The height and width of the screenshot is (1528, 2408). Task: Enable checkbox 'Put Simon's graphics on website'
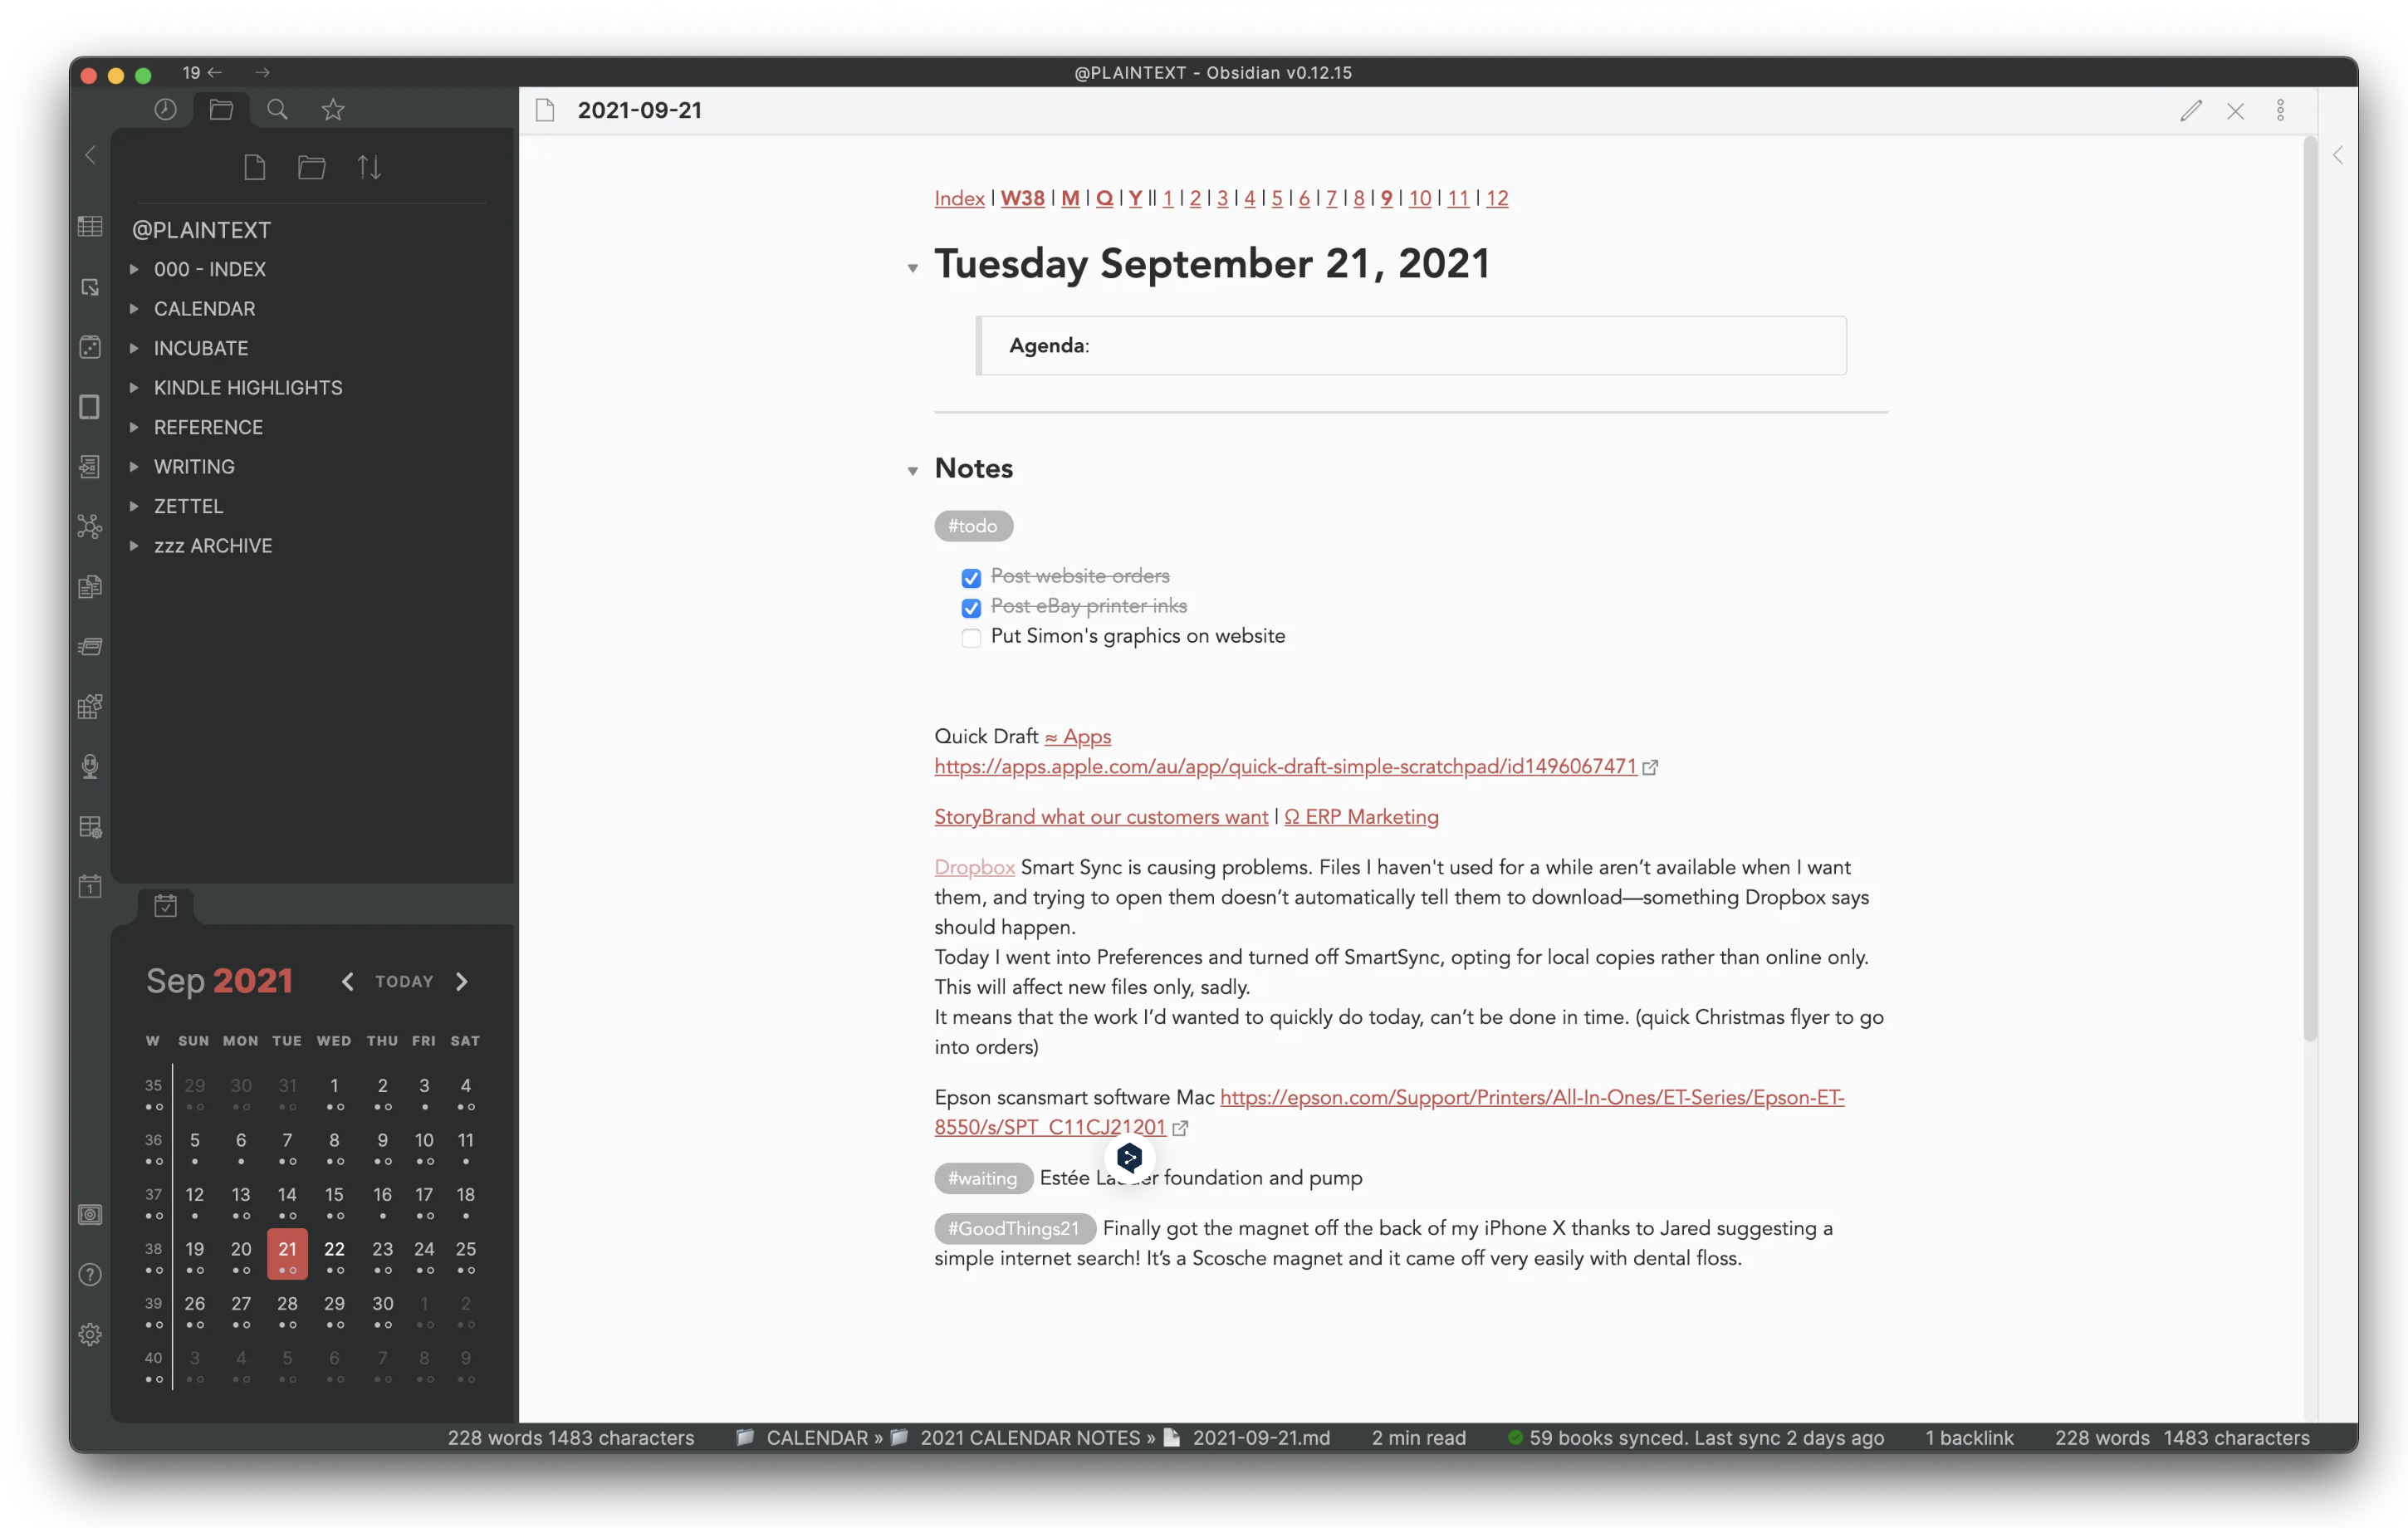972,635
